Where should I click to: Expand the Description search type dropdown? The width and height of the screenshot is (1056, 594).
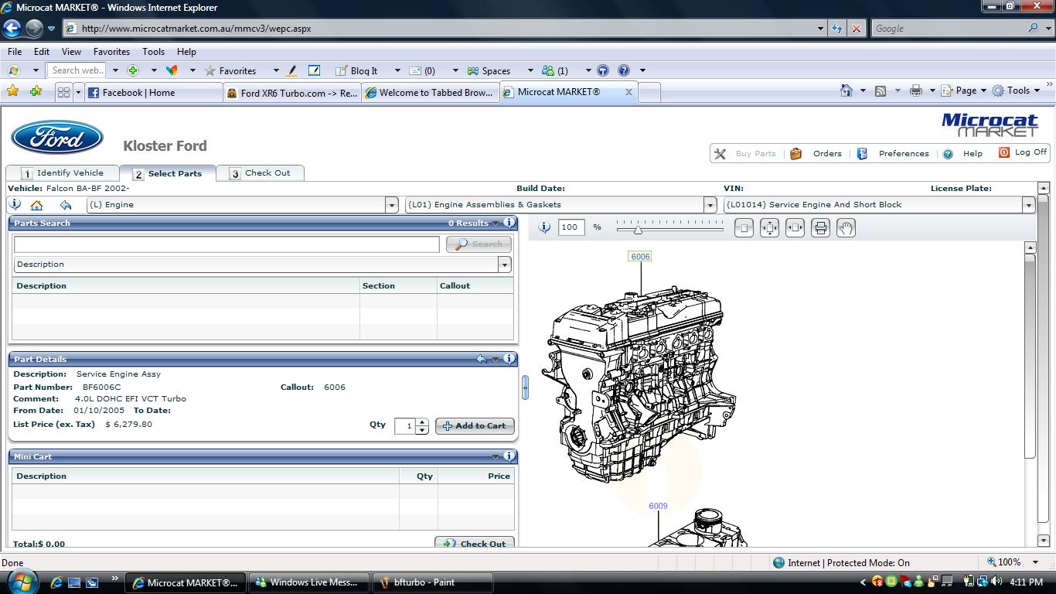click(x=505, y=265)
